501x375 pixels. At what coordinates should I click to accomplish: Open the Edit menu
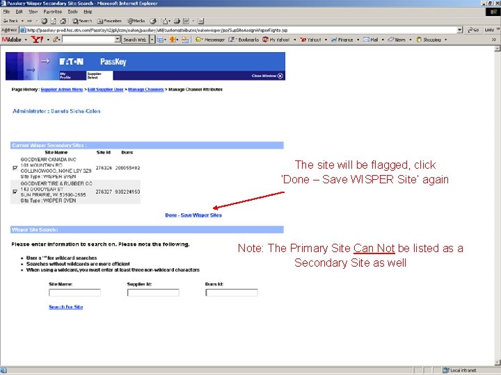[x=19, y=12]
